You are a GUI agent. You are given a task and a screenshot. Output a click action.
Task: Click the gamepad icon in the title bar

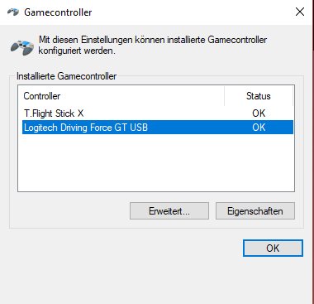13,12
